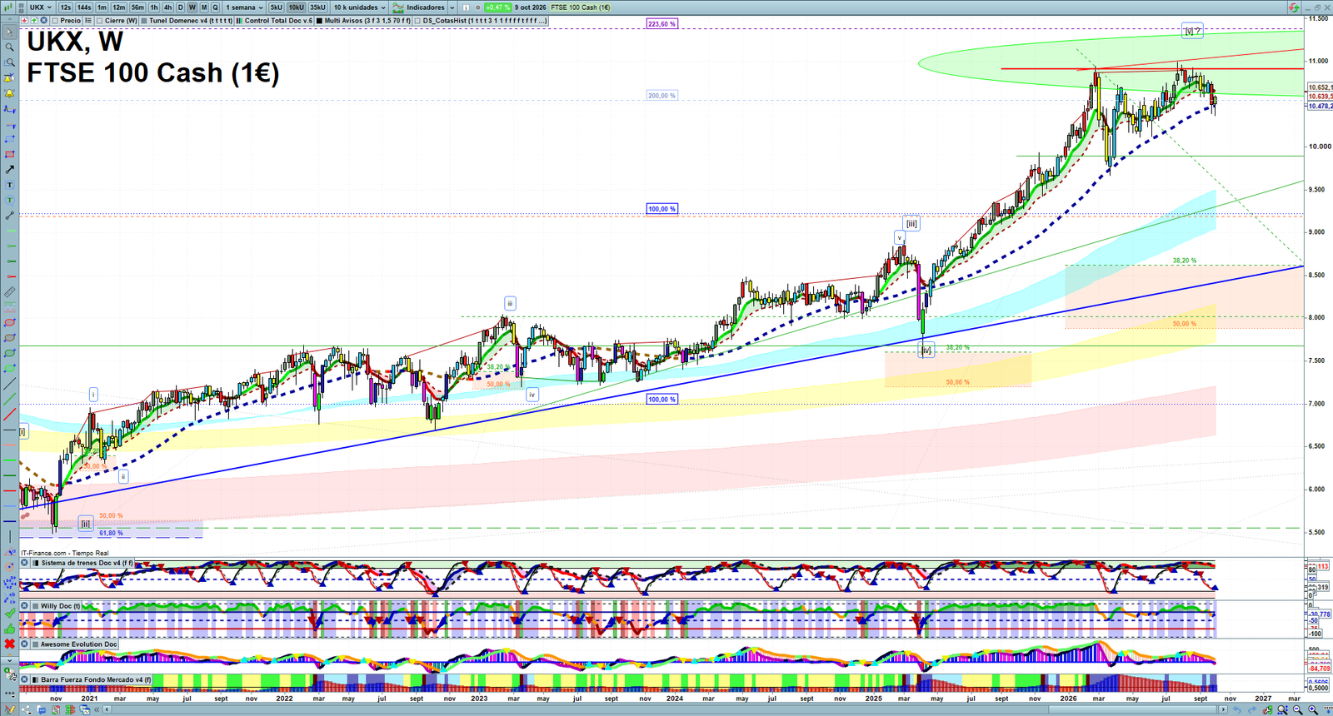Click the 10kU units button
Viewport: 1333px width, 716px height.
[x=296, y=7]
